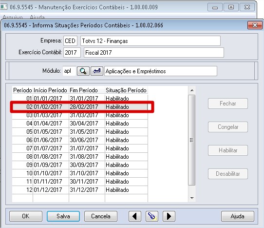Image resolution: width=264 pixels, height=228 pixels.
Task: Click the Período column header
Action: point(22,90)
